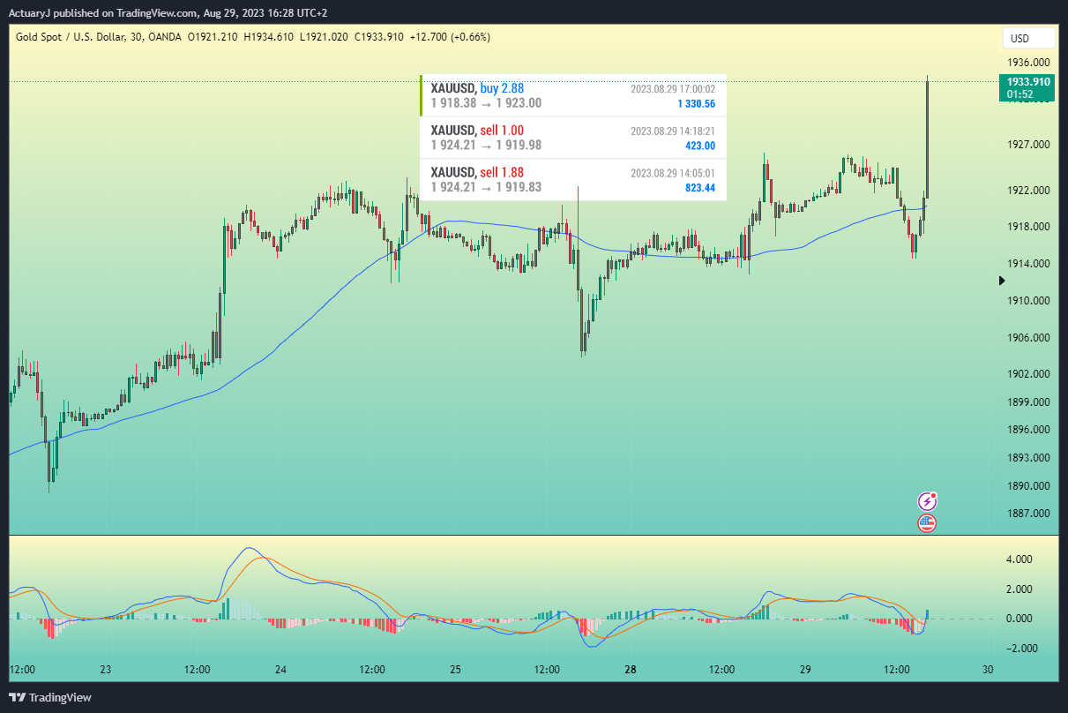Click MACD scale label 0.000
1068x713 pixels.
[x=1019, y=619]
